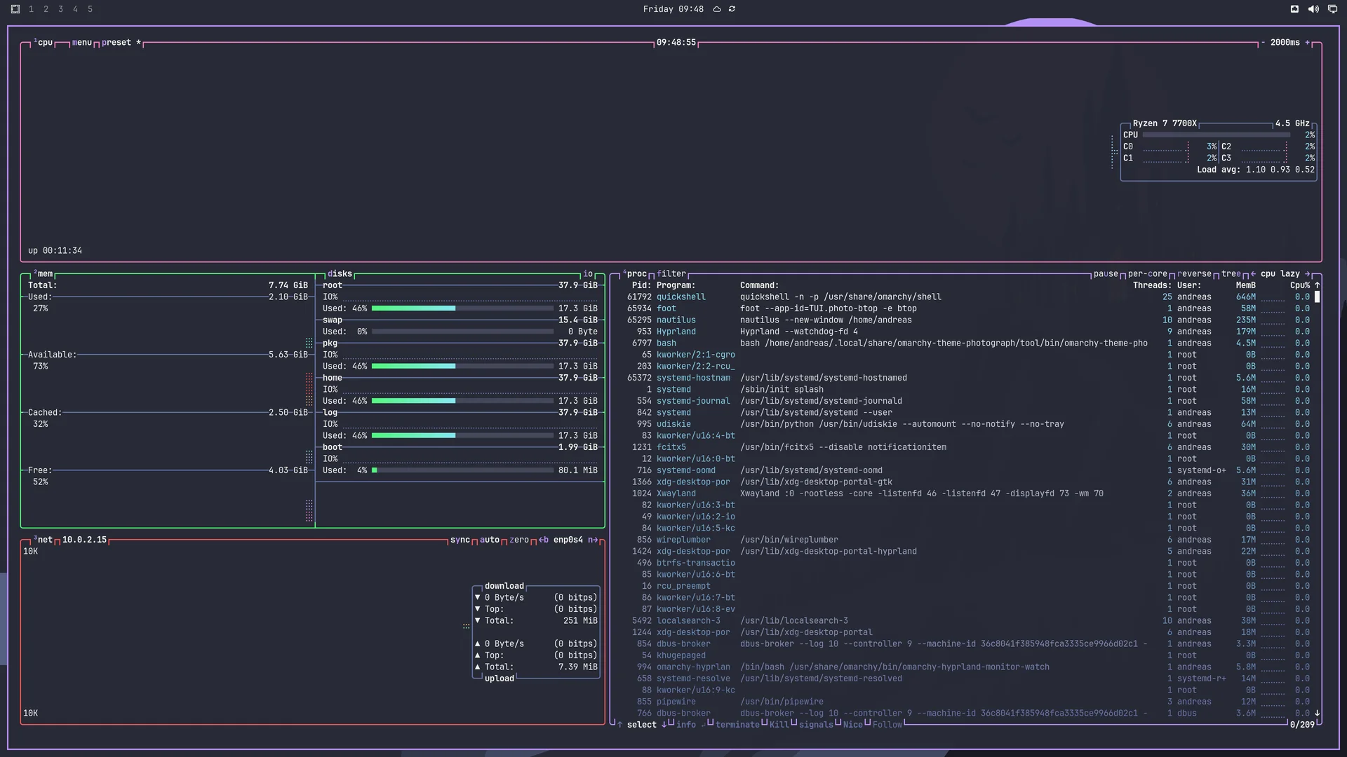Select the nautilus process row
Screen dimensions: 1347x757
coord(968,320)
